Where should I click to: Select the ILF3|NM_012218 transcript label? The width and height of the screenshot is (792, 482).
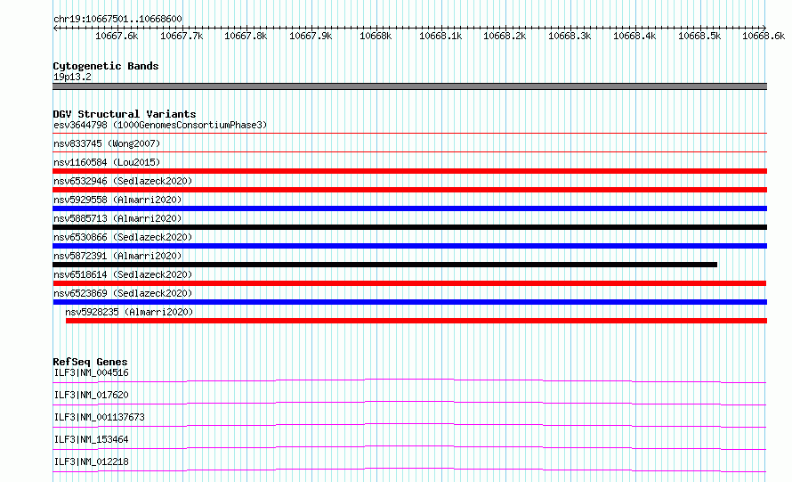92,462
